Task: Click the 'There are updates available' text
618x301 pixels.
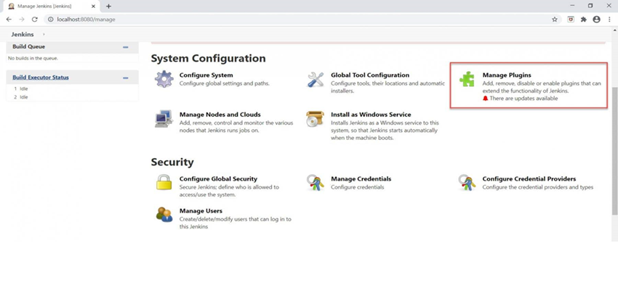Action: point(523,99)
